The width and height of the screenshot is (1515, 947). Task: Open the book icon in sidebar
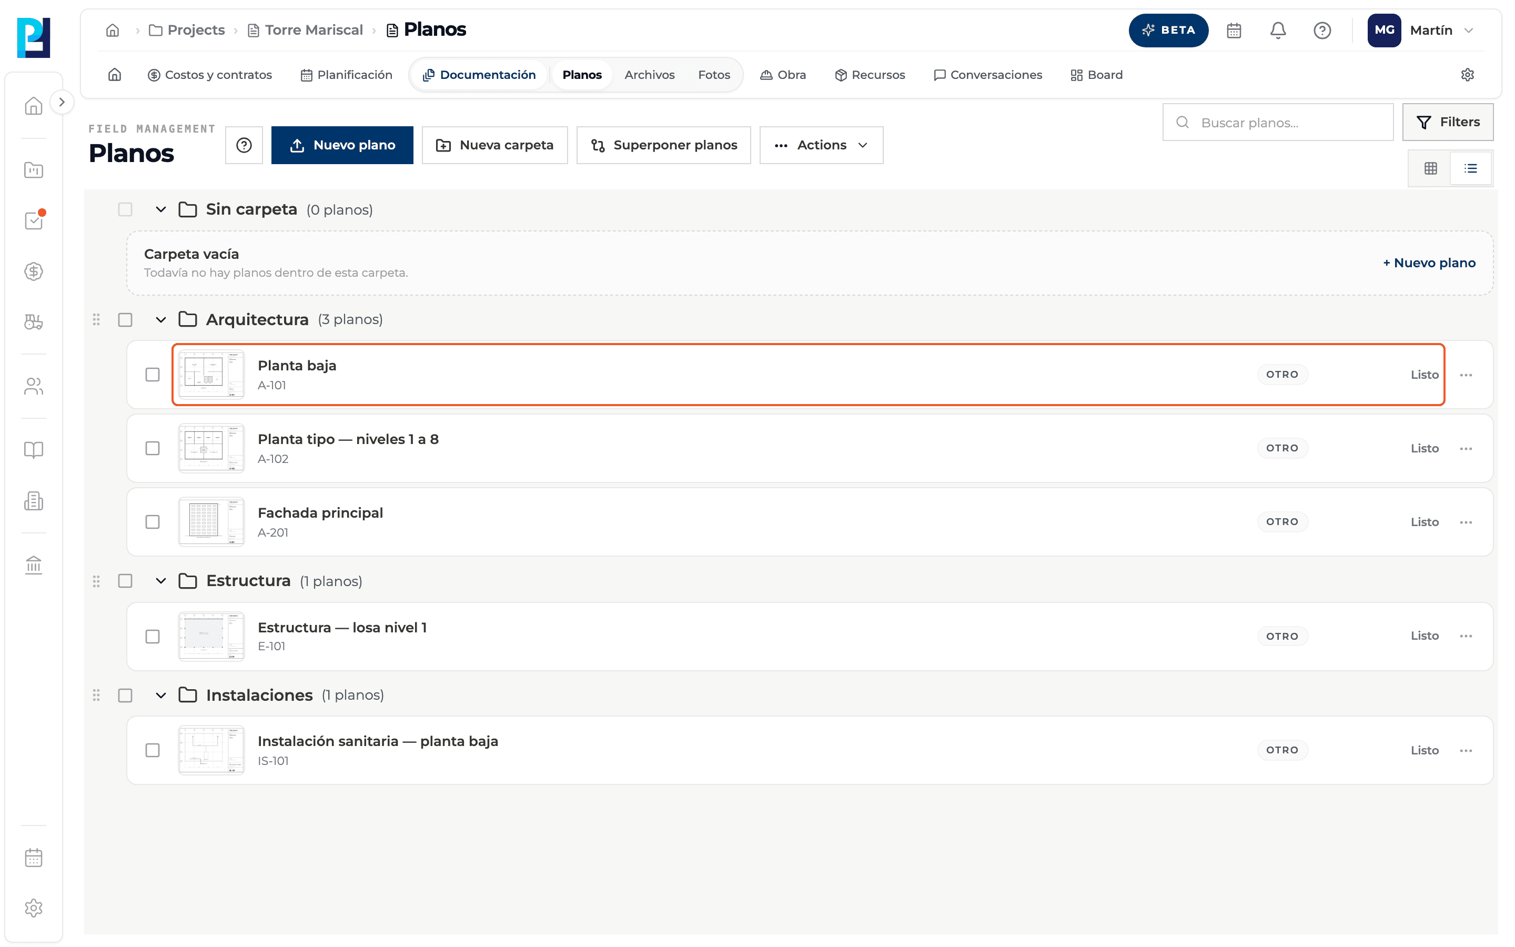pyautogui.click(x=34, y=450)
